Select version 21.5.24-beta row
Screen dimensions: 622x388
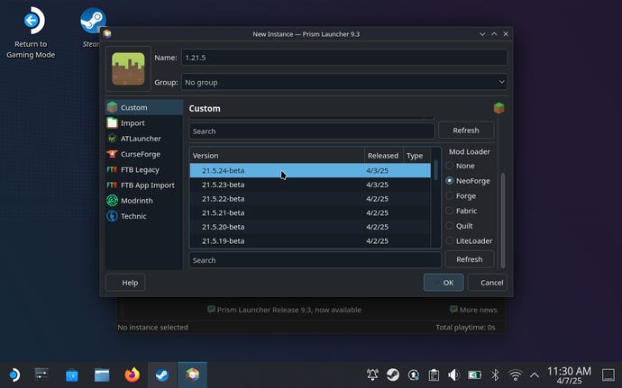pos(310,170)
